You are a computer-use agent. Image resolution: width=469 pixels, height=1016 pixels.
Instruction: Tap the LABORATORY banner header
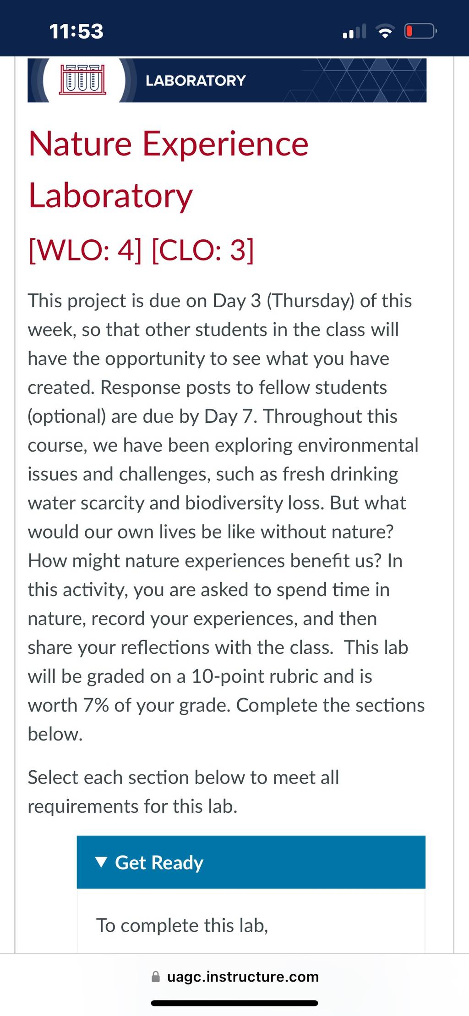point(227,80)
